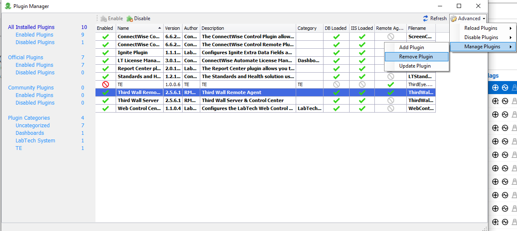The width and height of the screenshot is (517, 231).
Task: Click IIS Loaded checkmark in Report Center row
Action: pyautogui.click(x=362, y=69)
